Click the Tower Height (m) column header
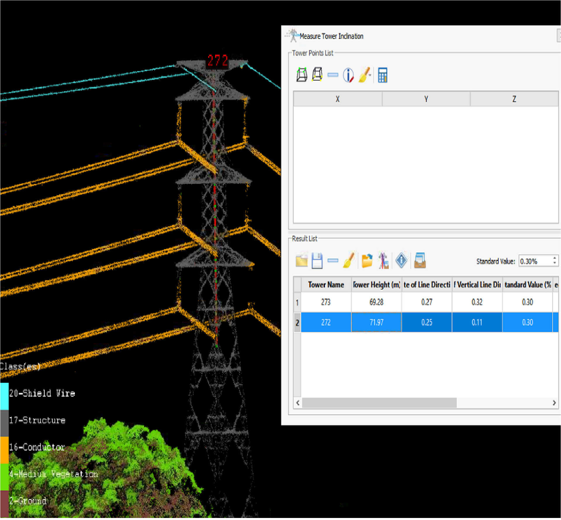 click(377, 285)
